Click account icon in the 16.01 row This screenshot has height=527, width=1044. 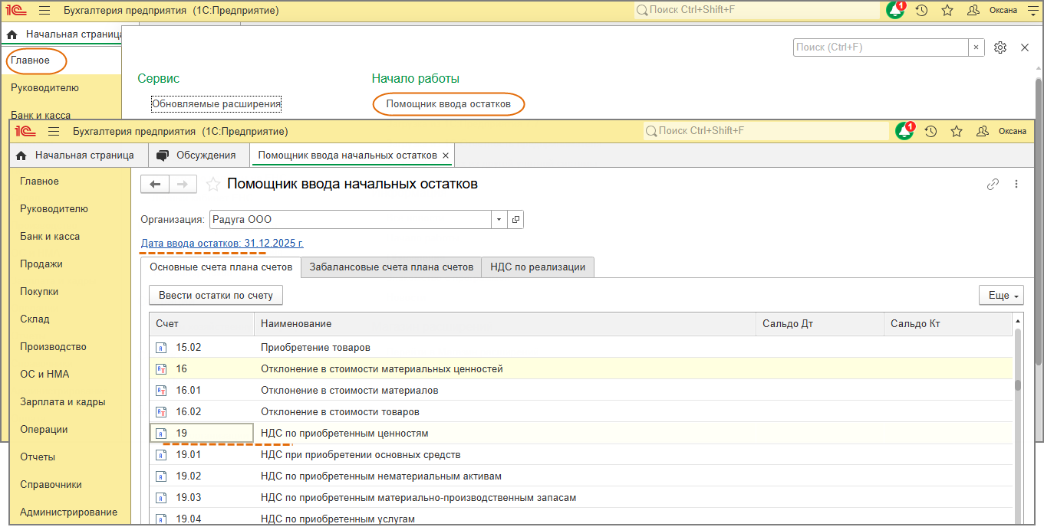pos(161,391)
